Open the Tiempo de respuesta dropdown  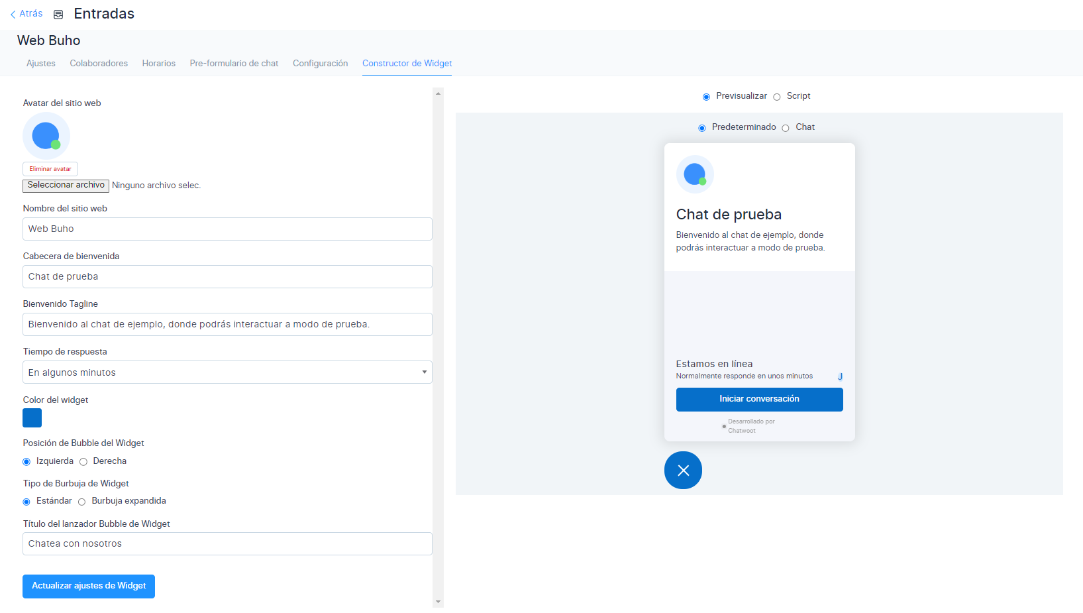(x=227, y=372)
